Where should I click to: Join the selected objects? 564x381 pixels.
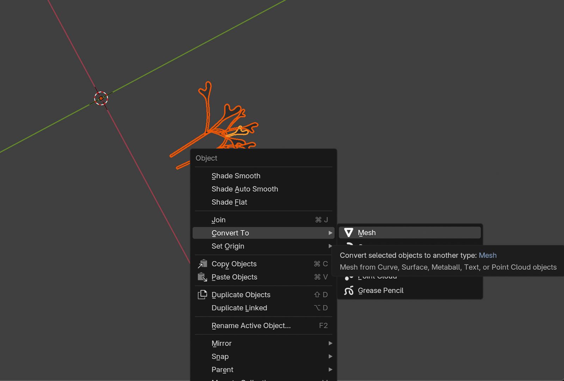pyautogui.click(x=219, y=220)
